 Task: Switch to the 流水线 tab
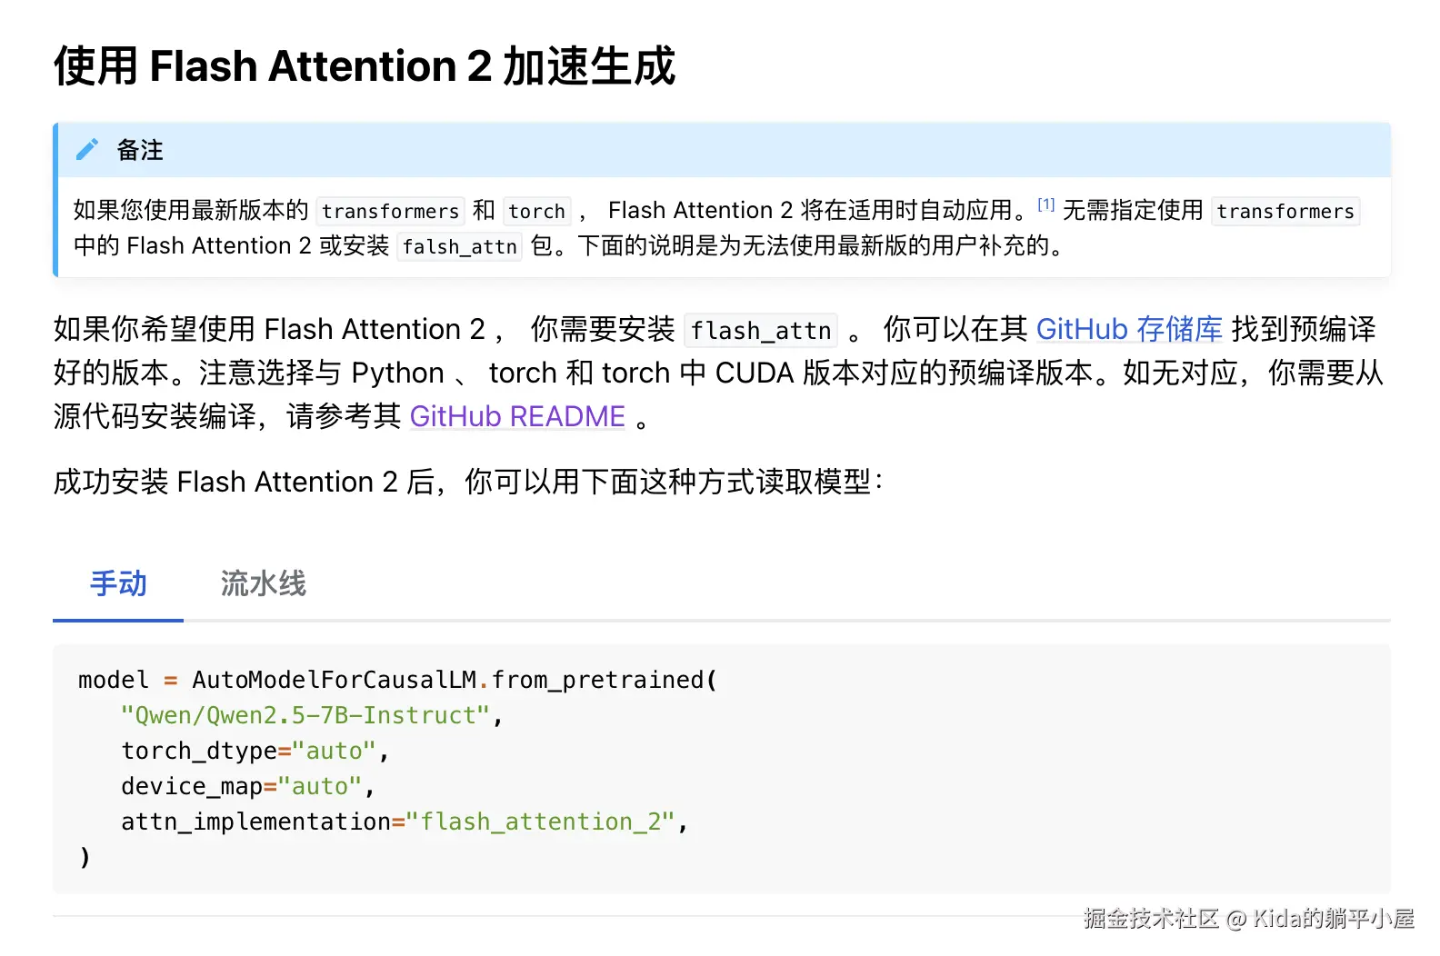pyautogui.click(x=264, y=583)
